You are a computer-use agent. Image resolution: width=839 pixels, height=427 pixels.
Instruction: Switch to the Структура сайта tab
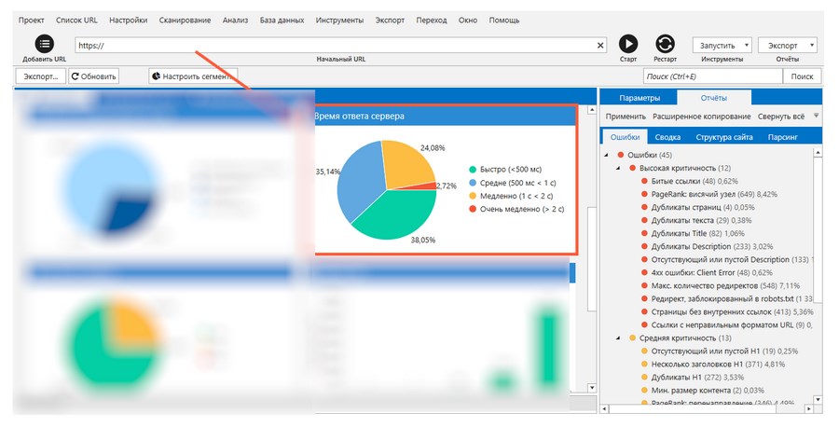[723, 137]
